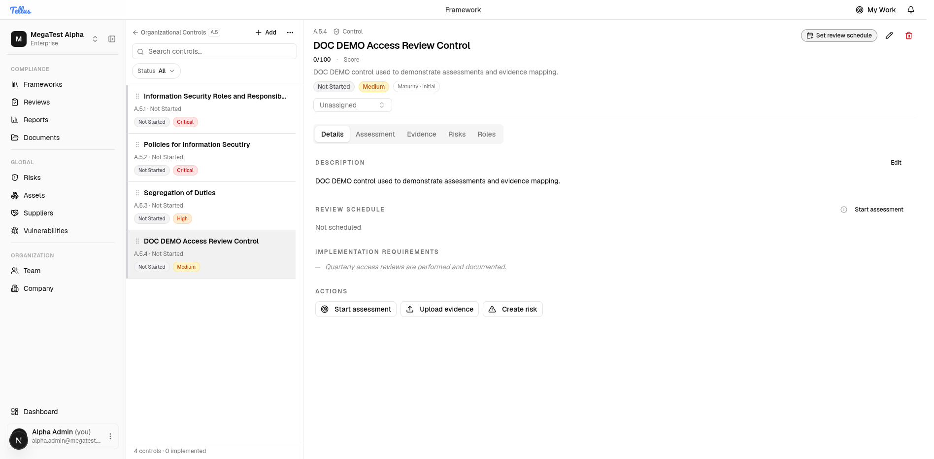This screenshot has height=459, width=934.
Task: Click the Critical badge on A.5.1
Action: click(x=185, y=122)
